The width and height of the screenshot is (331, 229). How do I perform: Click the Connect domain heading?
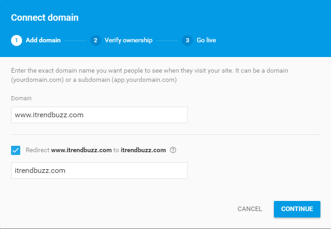pyautogui.click(x=45, y=17)
